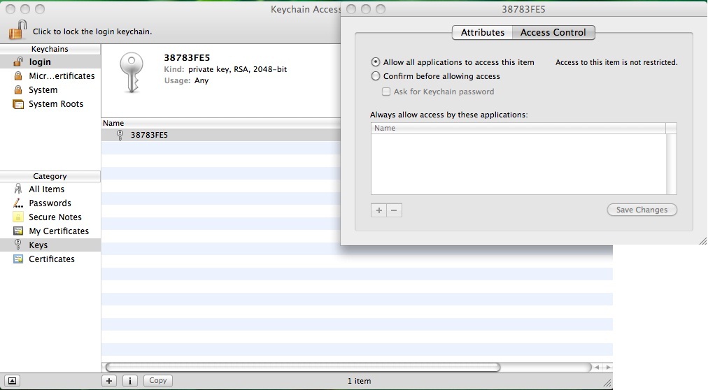Viewport: 708px width, 390px height.
Task: Select the Certificates category
Action: pyautogui.click(x=51, y=259)
